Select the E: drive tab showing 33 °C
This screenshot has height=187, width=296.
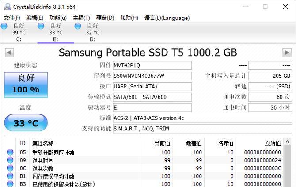click(56, 32)
